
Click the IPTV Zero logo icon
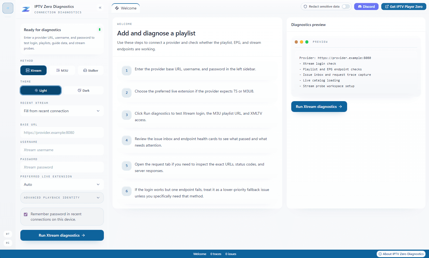[x=26, y=9]
